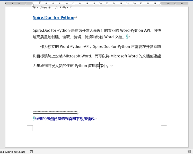Click footnote text 详细的示例代码请到官网下载压缩包
This screenshot has width=193, height=154.
[x=65, y=119]
